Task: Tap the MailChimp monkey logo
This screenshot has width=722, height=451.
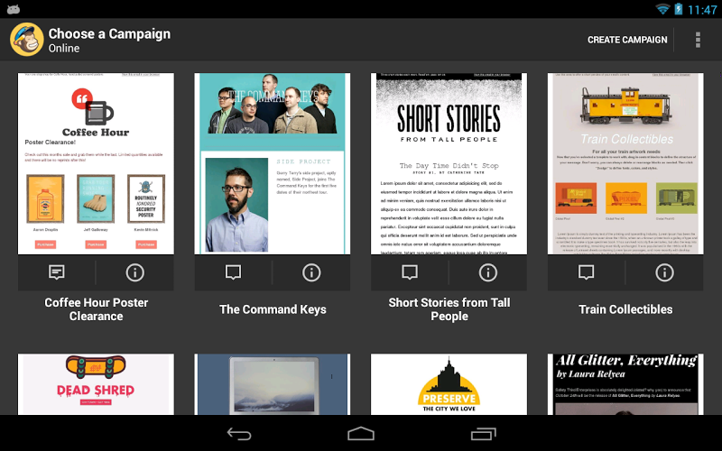Action: 27,40
